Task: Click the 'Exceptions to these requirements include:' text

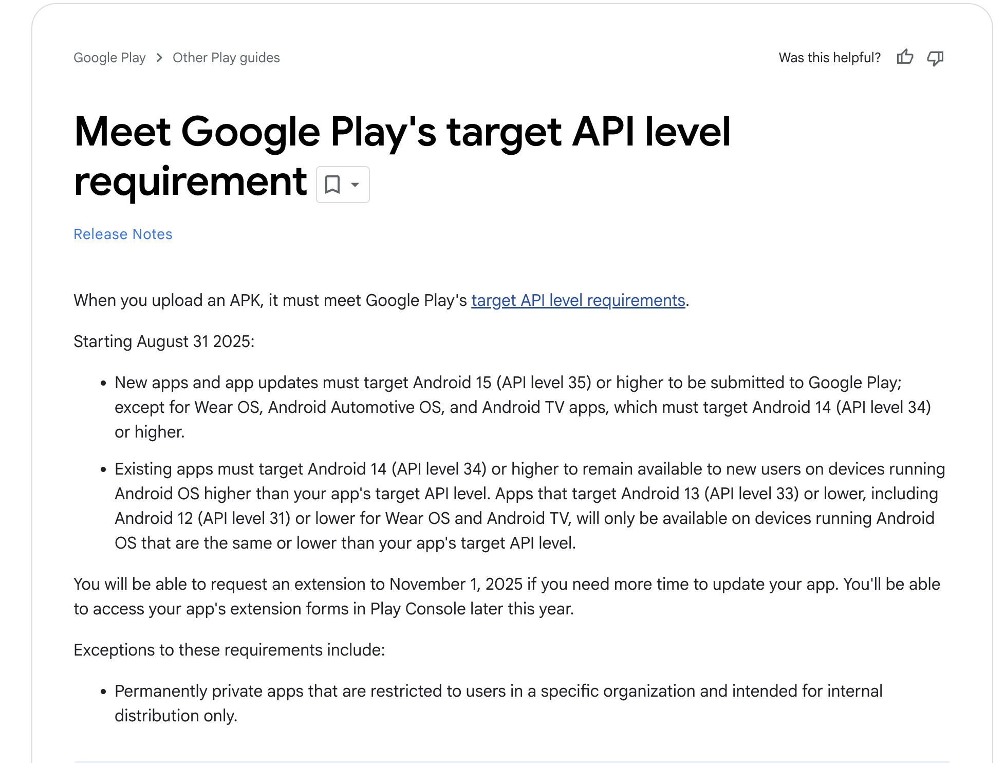Action: (229, 650)
